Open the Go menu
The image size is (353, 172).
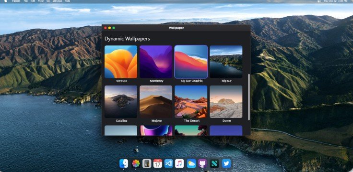pyautogui.click(x=48, y=1)
